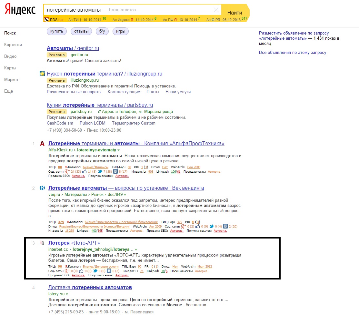
Task: Click Google+ icon in Alfa-Kiosk social stats
Action: [x=67, y=171]
